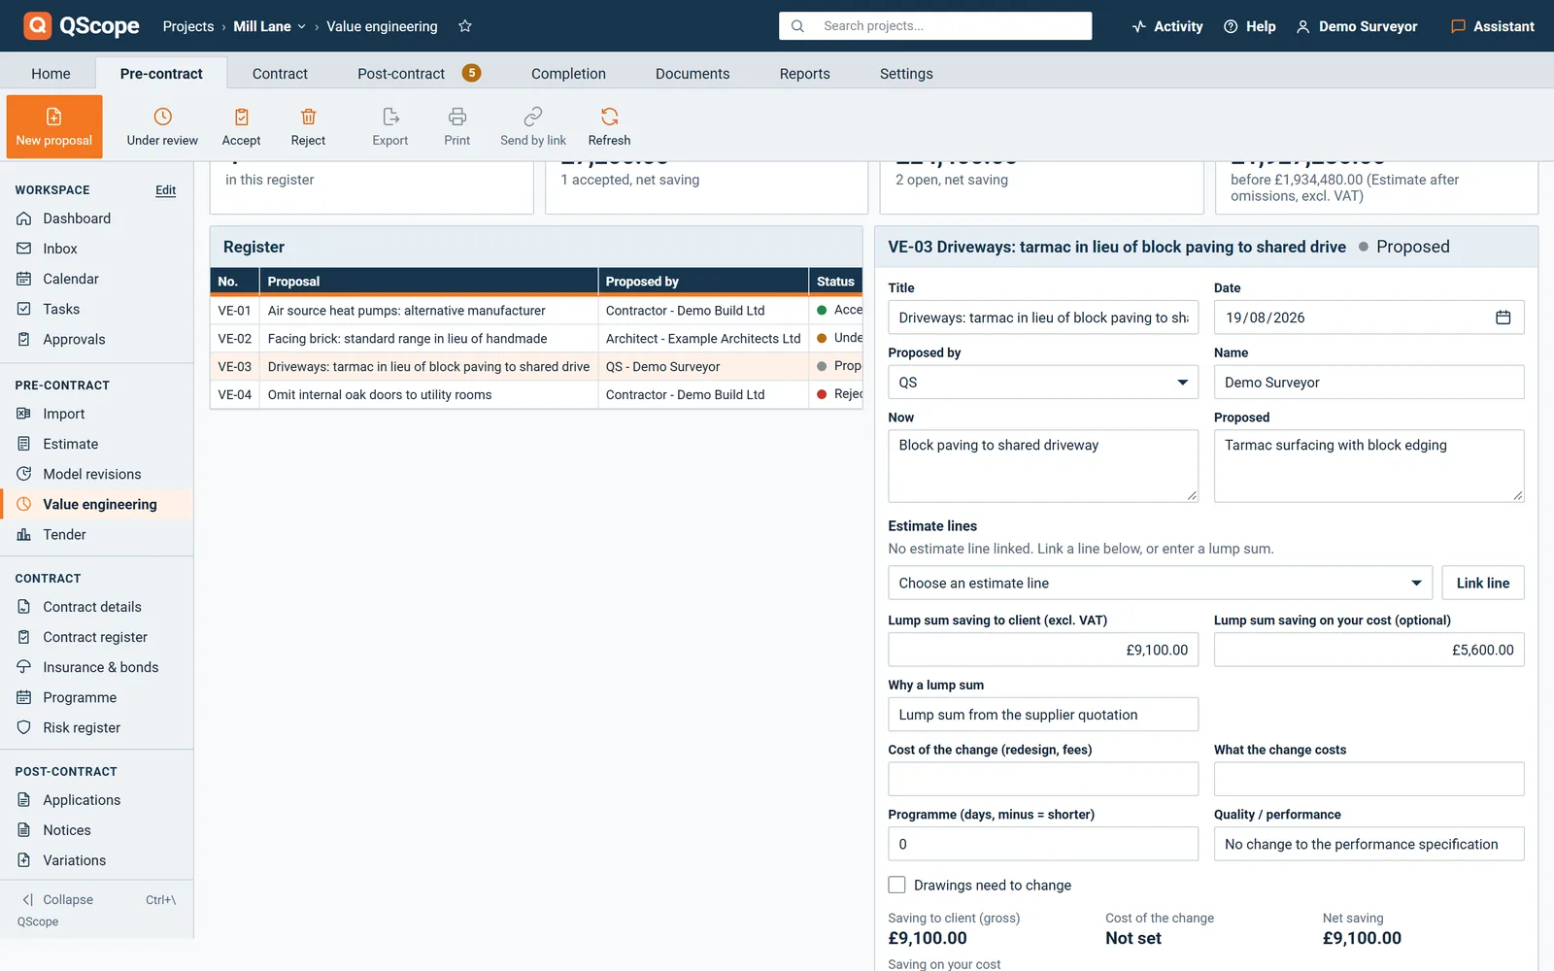Switch to the Settings tab
The width and height of the screenshot is (1554, 971).
pos(906,74)
